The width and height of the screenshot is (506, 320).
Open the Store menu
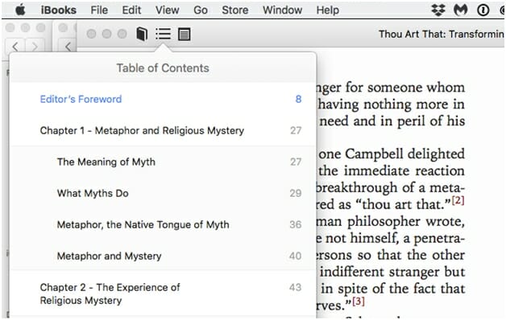click(235, 10)
